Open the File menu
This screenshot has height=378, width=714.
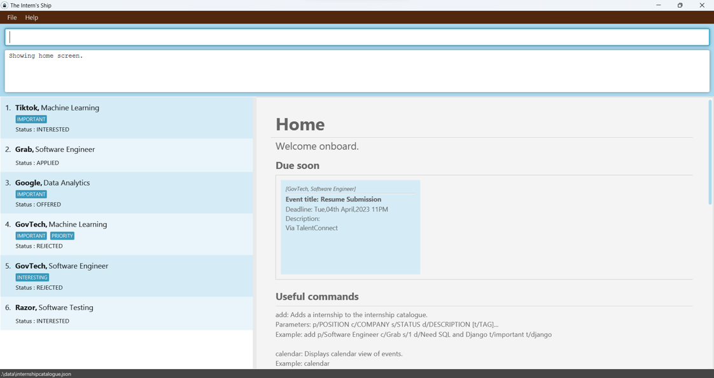[x=12, y=17]
